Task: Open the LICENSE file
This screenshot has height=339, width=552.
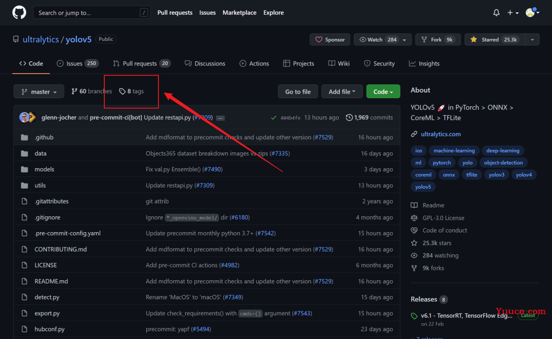Action: (x=45, y=265)
